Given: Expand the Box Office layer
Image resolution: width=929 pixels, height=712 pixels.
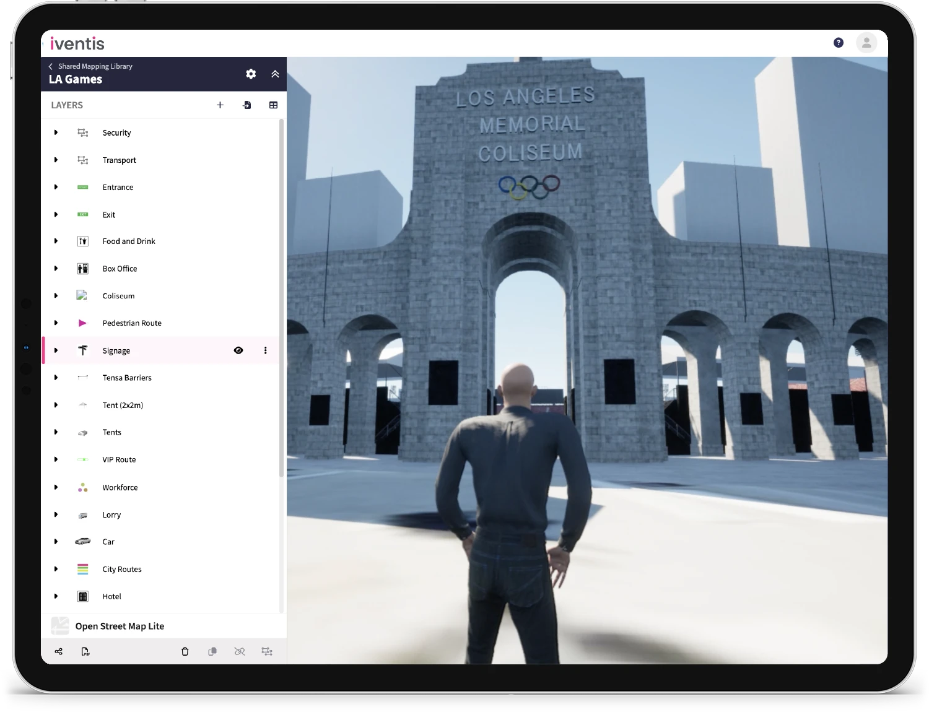Looking at the screenshot, I should (56, 269).
